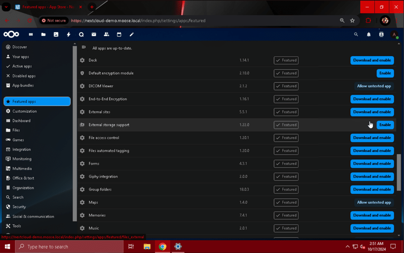This screenshot has width=404, height=253.
Task: Open the Chrome profile avatar
Action: point(385,21)
